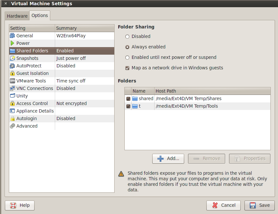
Task: Click the green Power play icon
Action: [12, 43]
